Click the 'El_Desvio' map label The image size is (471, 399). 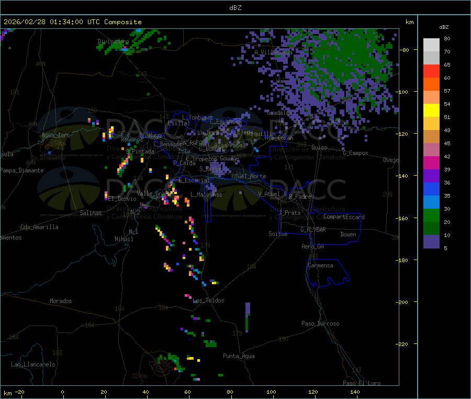[x=122, y=199]
